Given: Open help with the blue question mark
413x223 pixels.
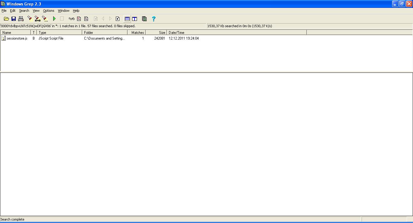Looking at the screenshot, I should click(154, 19).
